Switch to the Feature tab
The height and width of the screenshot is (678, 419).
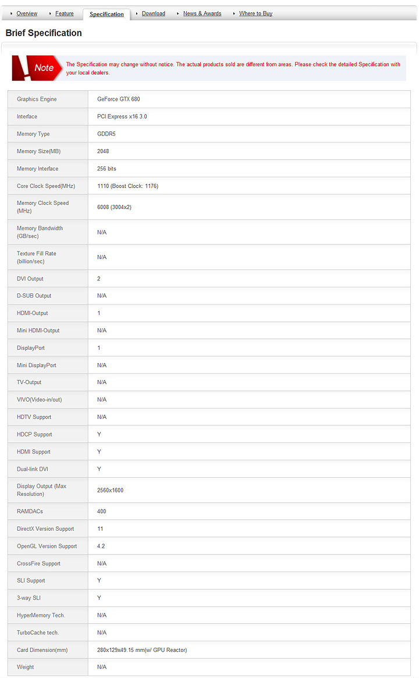[x=65, y=13]
